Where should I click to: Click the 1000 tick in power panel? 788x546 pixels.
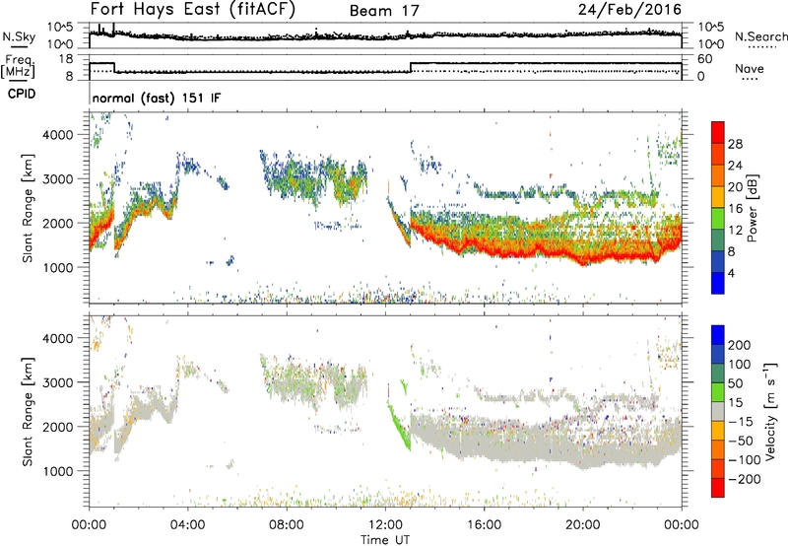pos(58,268)
